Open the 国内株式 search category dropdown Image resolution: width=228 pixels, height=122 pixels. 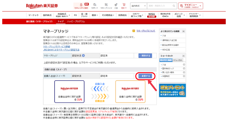pos(139,6)
